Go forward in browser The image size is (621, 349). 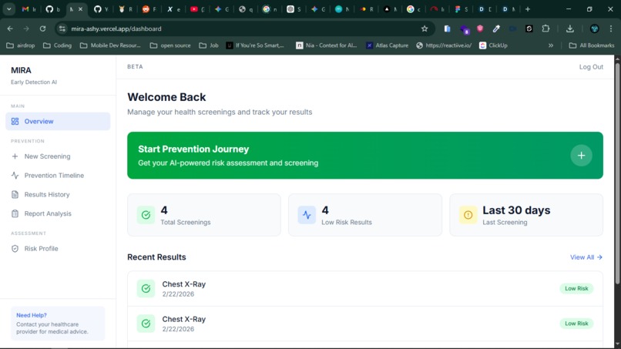26,29
